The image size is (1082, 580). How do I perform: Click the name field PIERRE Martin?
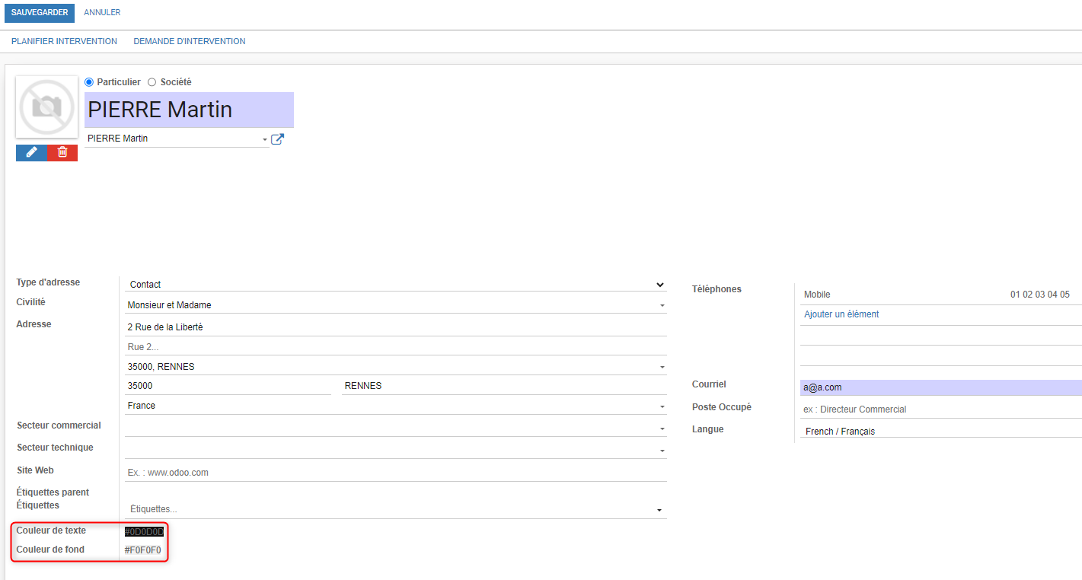click(189, 110)
